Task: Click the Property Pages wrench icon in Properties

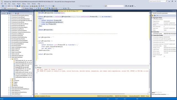Action: 157,16
